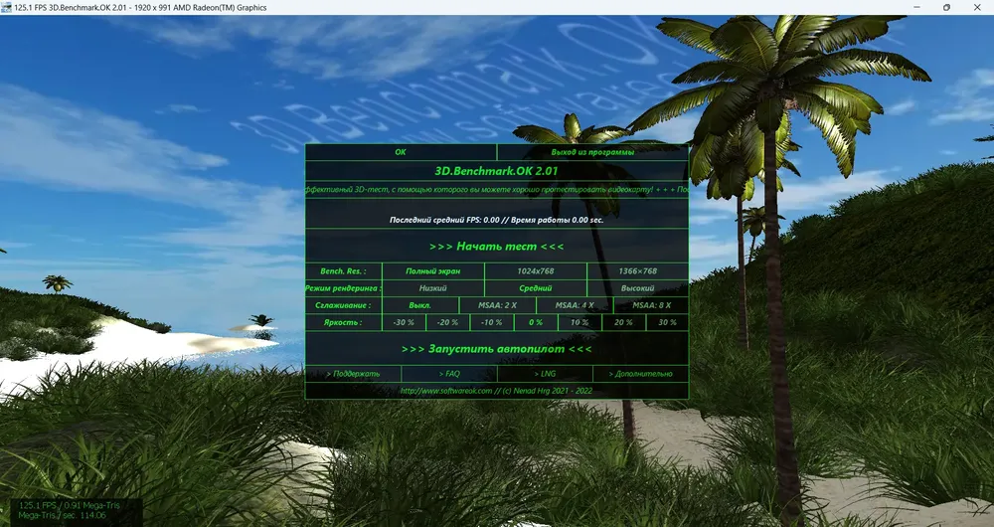Select Полный экран resolution option
This screenshot has width=994, height=527.
click(433, 270)
